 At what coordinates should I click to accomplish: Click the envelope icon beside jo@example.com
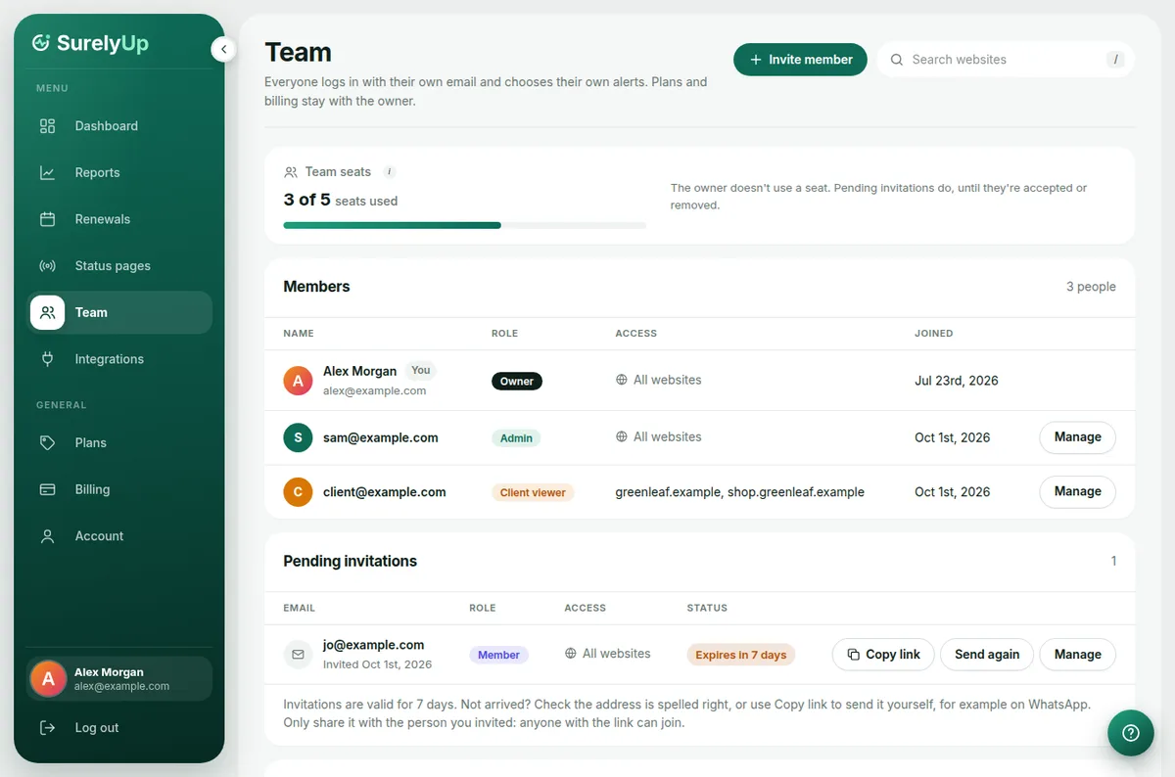pos(298,654)
